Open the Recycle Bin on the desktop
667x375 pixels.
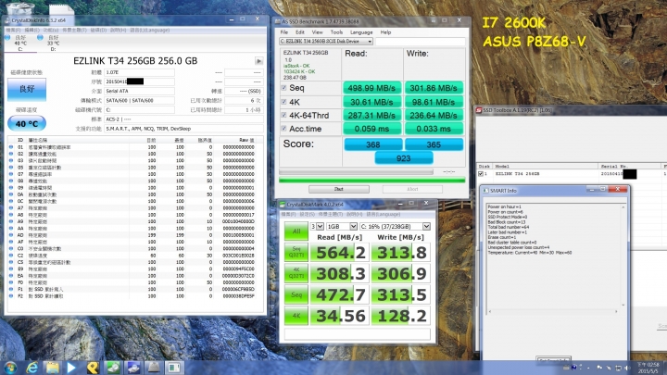coord(19,8)
